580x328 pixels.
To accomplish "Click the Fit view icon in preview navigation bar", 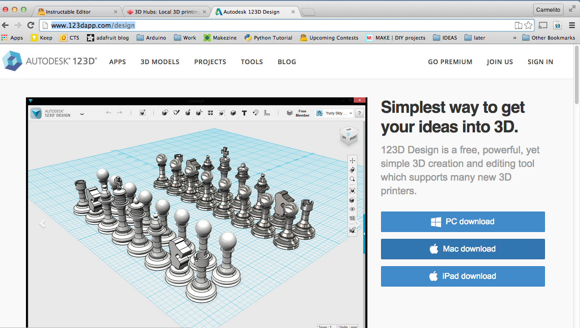I will click(352, 191).
